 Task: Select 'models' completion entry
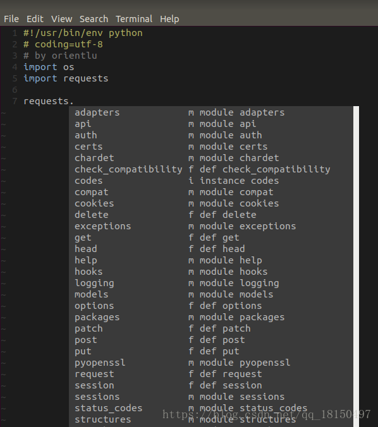[211, 294]
